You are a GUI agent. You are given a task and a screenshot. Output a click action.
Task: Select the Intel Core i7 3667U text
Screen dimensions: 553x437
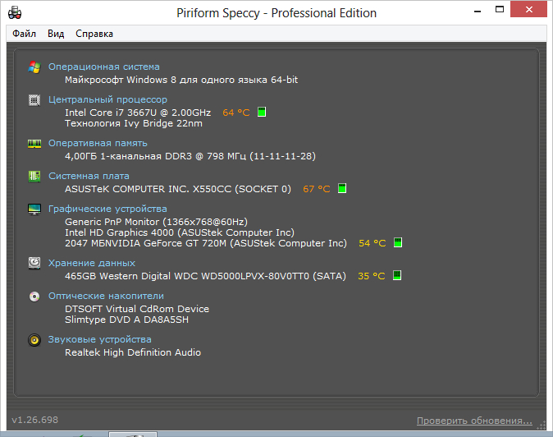click(138, 113)
